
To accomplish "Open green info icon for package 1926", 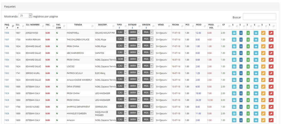I will (x=248, y=113).
